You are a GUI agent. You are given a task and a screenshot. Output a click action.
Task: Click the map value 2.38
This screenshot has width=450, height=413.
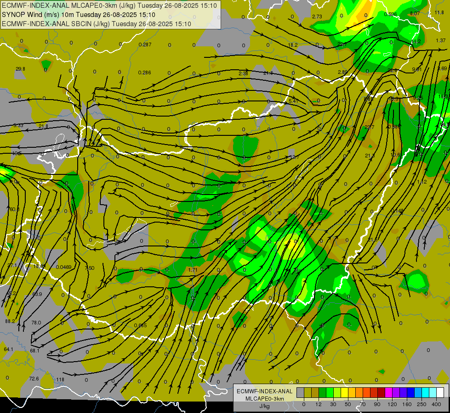pos(243,74)
